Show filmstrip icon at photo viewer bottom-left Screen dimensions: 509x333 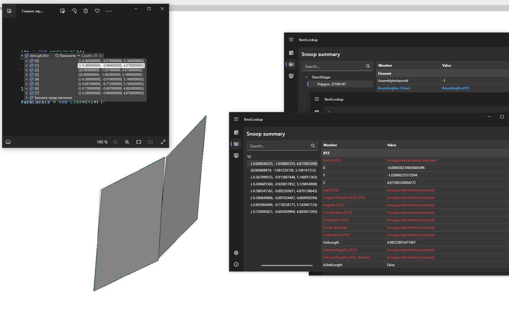tap(8, 142)
